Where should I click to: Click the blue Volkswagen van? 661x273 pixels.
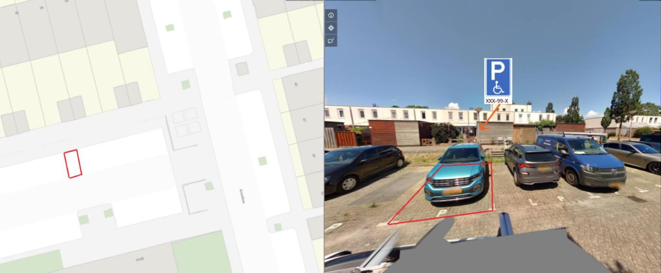pos(580,160)
